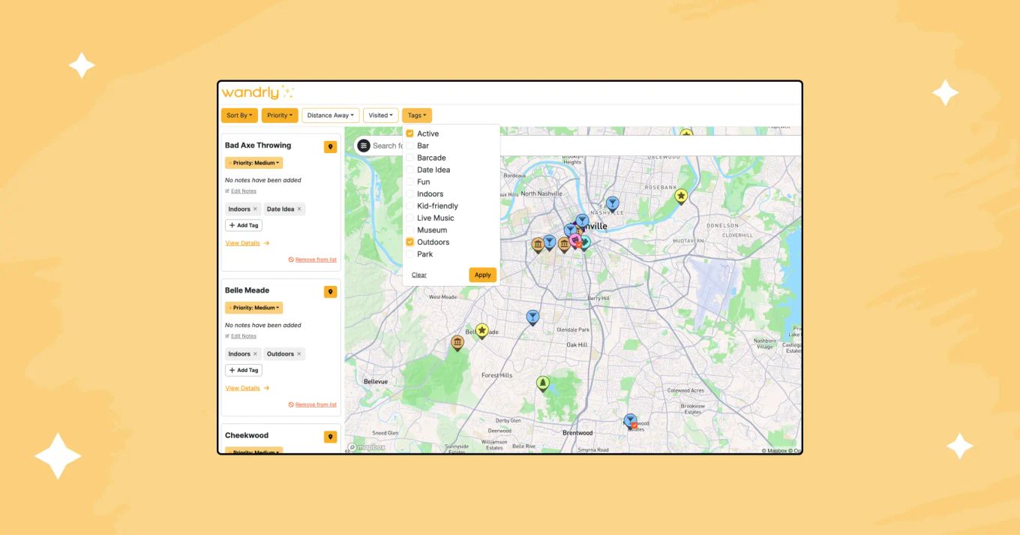Open the map search filter sliders icon

click(x=364, y=146)
